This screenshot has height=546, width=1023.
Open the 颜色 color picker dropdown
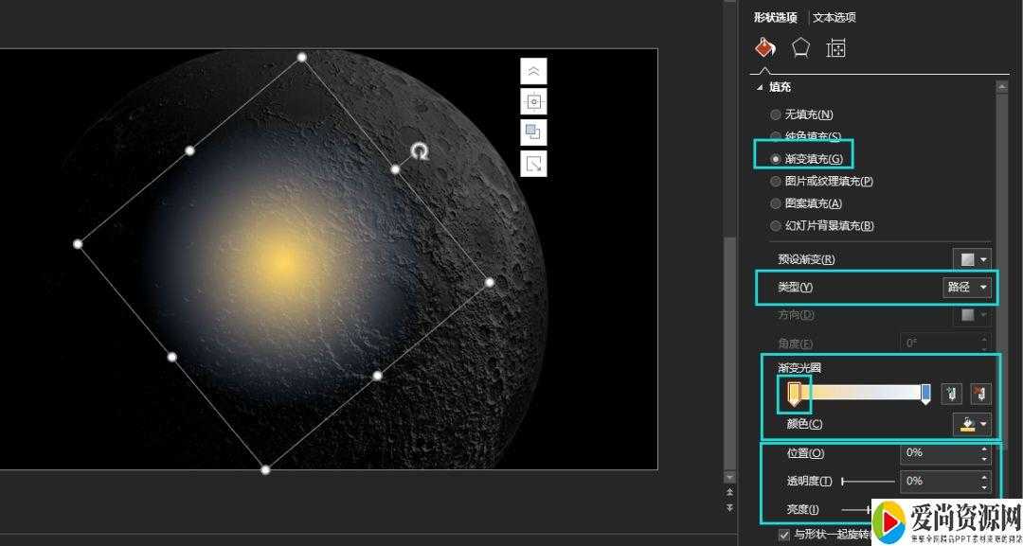972,424
